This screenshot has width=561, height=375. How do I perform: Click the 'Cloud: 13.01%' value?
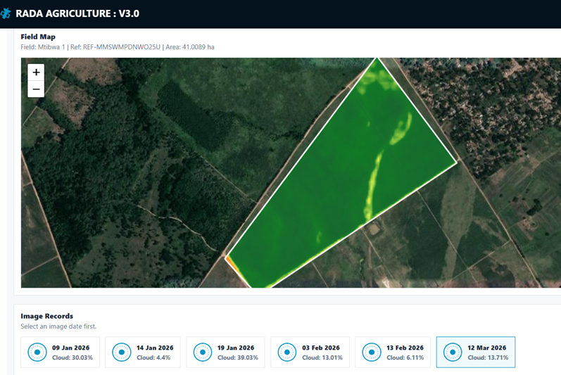(x=322, y=357)
